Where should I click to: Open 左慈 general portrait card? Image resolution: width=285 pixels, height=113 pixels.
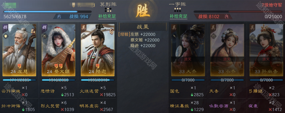coord(19,50)
